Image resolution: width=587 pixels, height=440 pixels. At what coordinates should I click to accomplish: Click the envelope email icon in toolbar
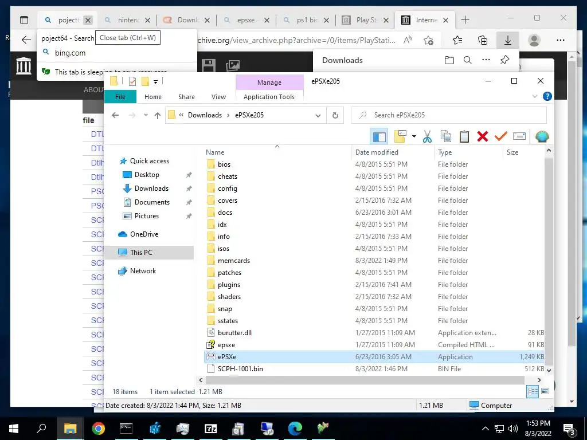(519, 136)
